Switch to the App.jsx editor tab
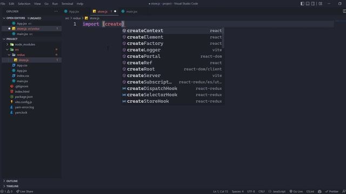The width and height of the screenshot is (346, 194). click(x=74, y=11)
